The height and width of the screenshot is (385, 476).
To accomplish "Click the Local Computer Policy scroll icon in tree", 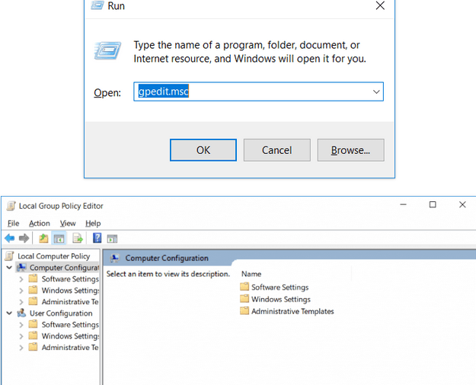I will (x=9, y=256).
